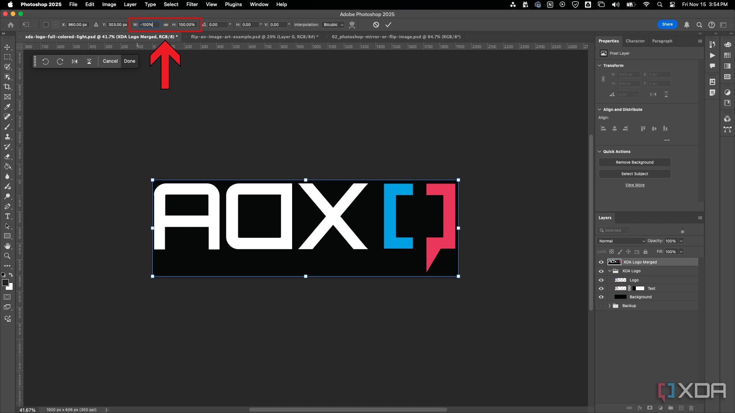Click the background color swatch
Screen dimensions: 735x413
(x=10, y=287)
